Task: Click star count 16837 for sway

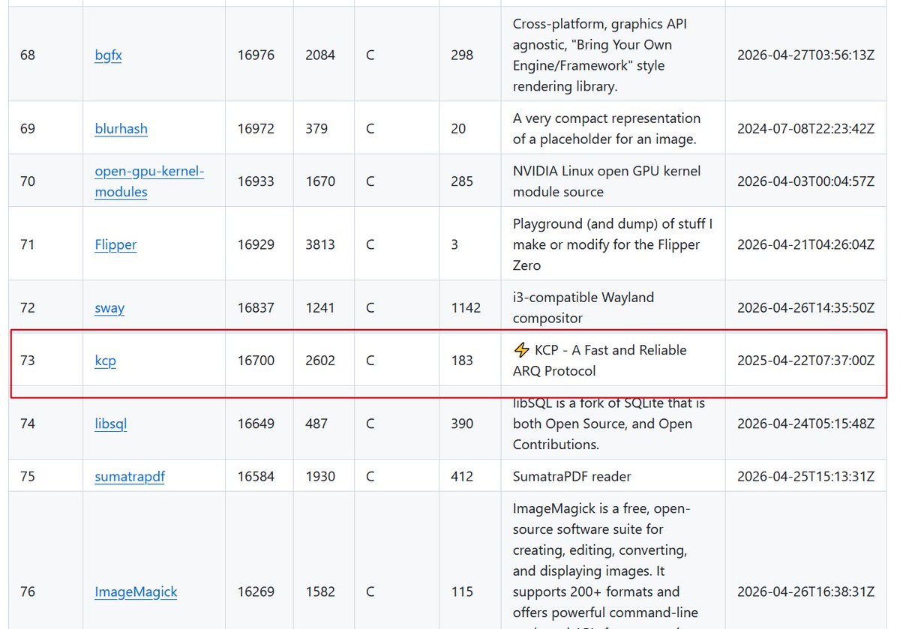Action: 256,307
